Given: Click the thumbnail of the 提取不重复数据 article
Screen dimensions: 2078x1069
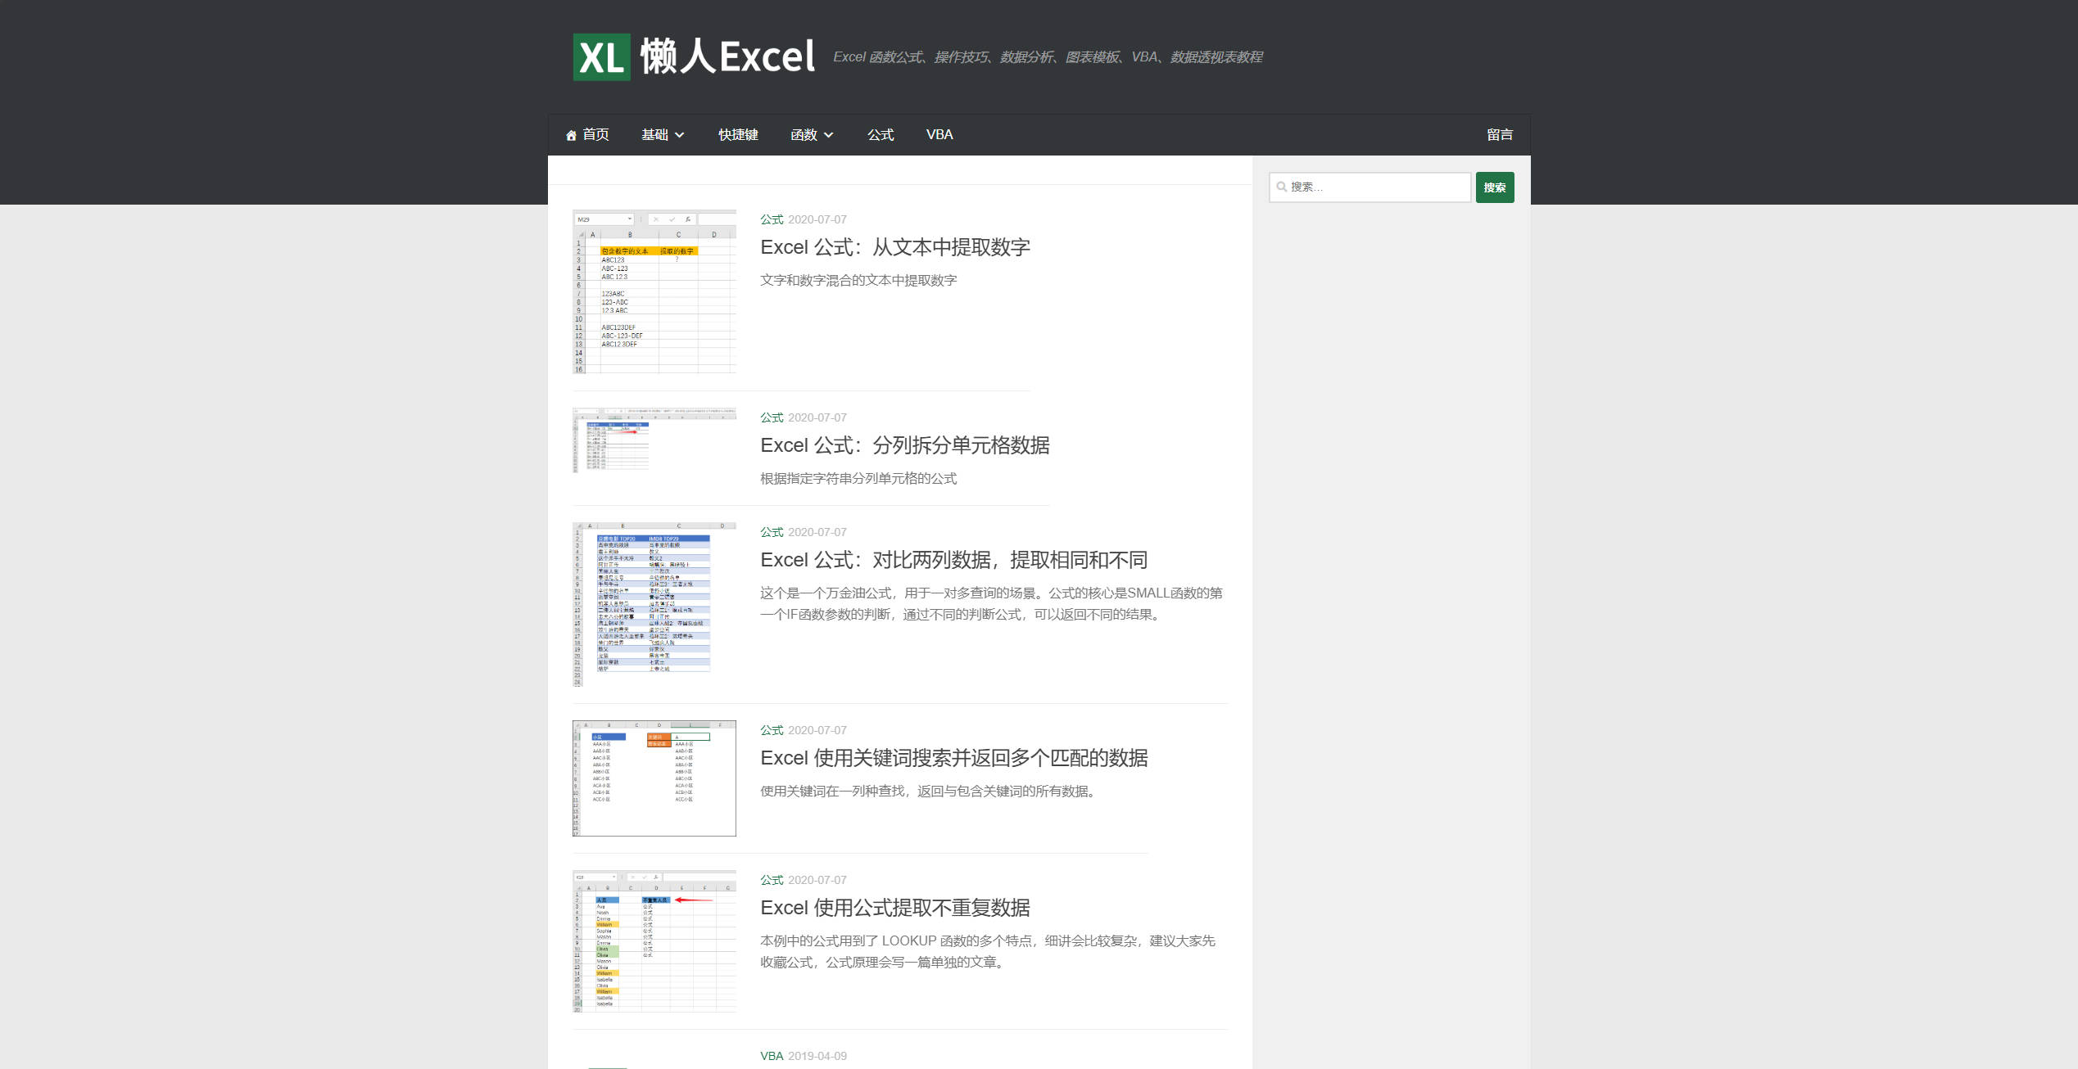Looking at the screenshot, I should [653, 940].
